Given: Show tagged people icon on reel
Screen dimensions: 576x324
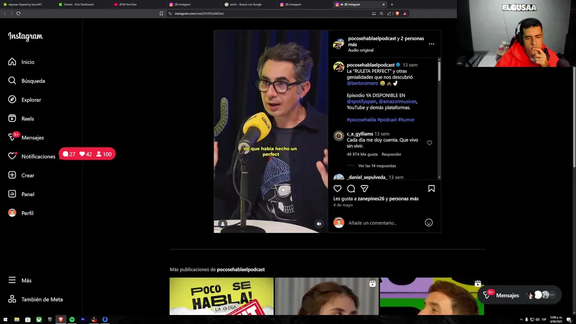Looking at the screenshot, I should pos(222,224).
